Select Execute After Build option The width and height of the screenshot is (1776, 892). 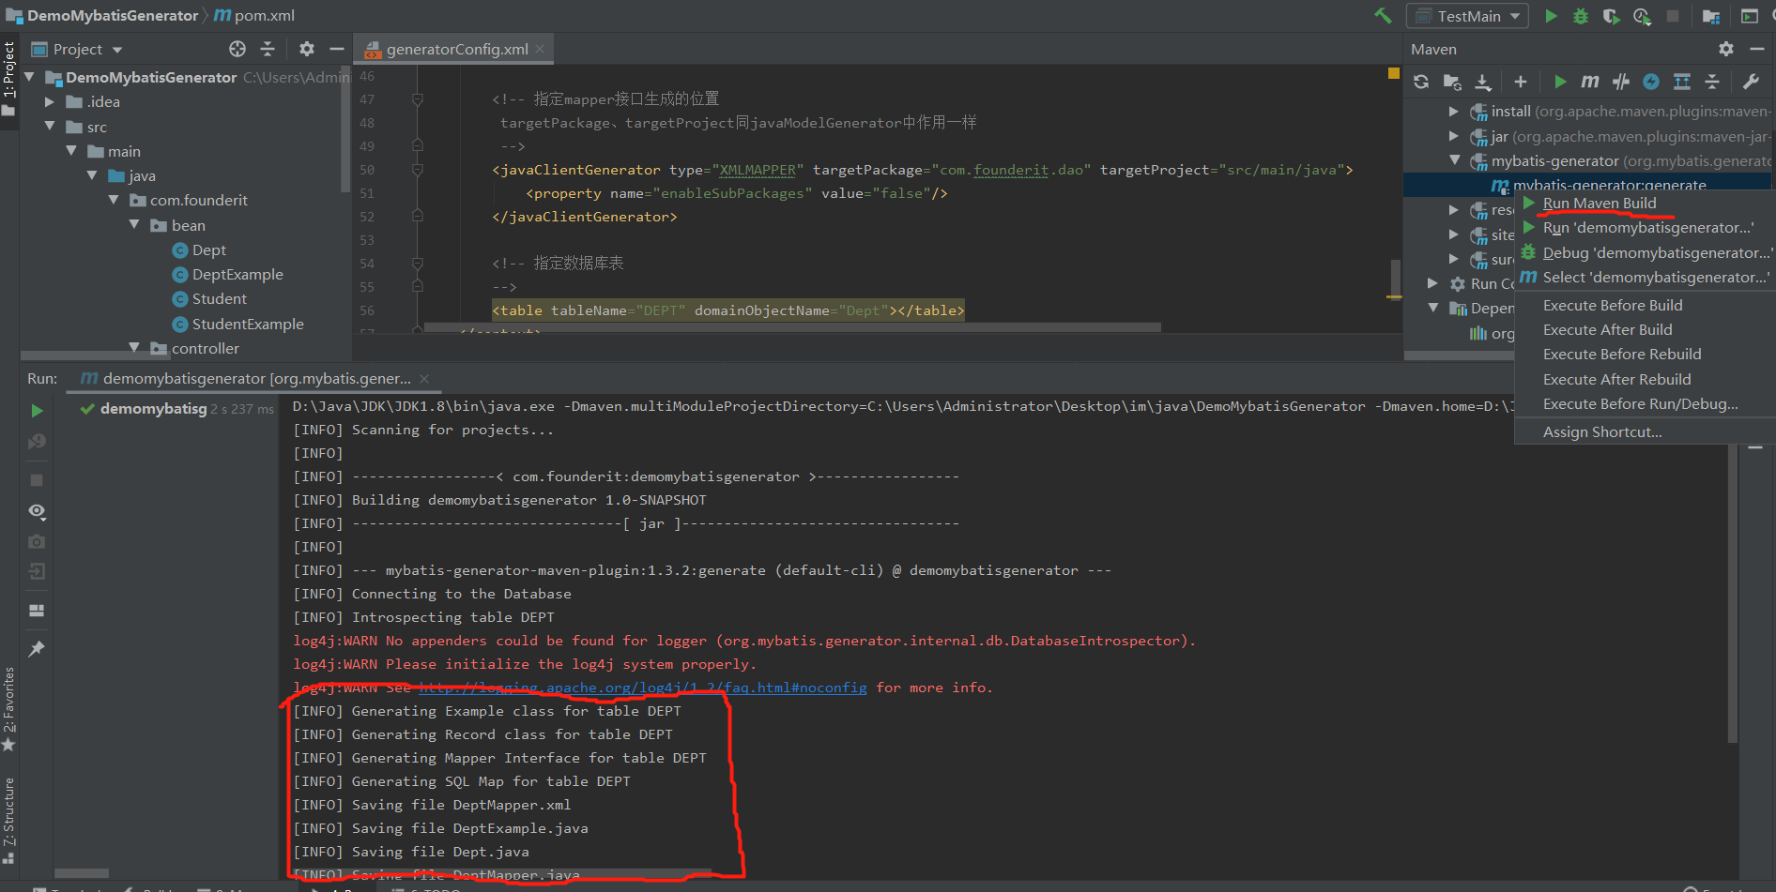click(1608, 330)
